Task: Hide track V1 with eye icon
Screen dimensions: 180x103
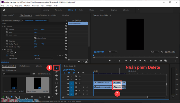Action: 79,83
